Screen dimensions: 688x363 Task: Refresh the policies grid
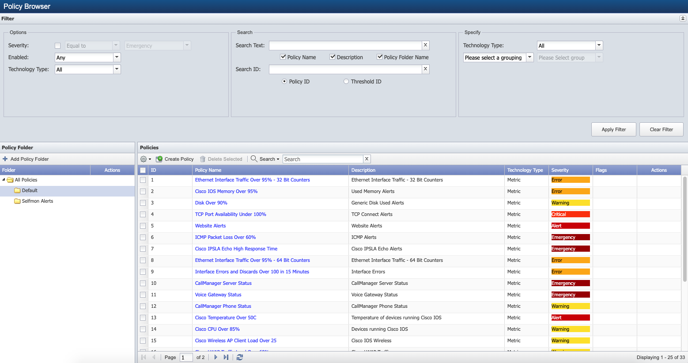240,357
